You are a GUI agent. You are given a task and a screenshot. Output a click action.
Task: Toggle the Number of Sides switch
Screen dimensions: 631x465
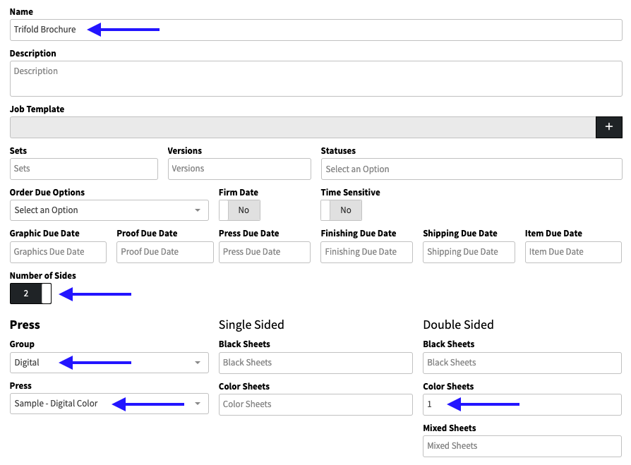point(30,294)
